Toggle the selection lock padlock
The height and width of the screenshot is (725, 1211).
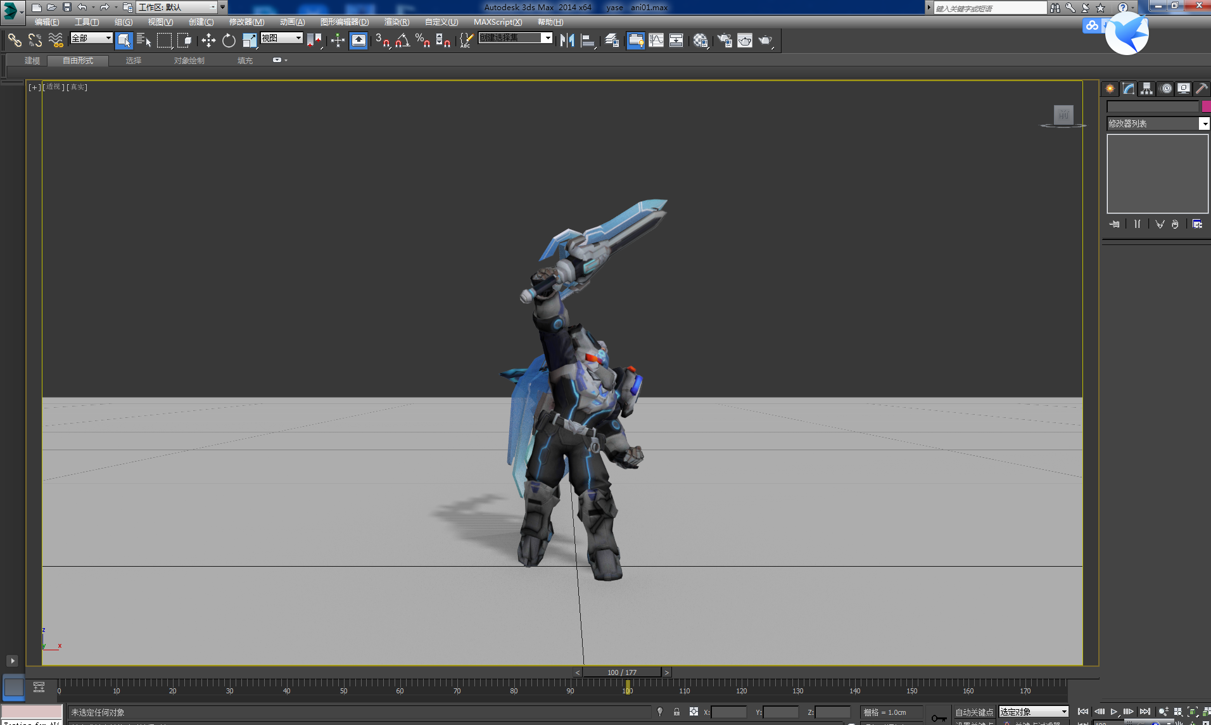tap(676, 712)
